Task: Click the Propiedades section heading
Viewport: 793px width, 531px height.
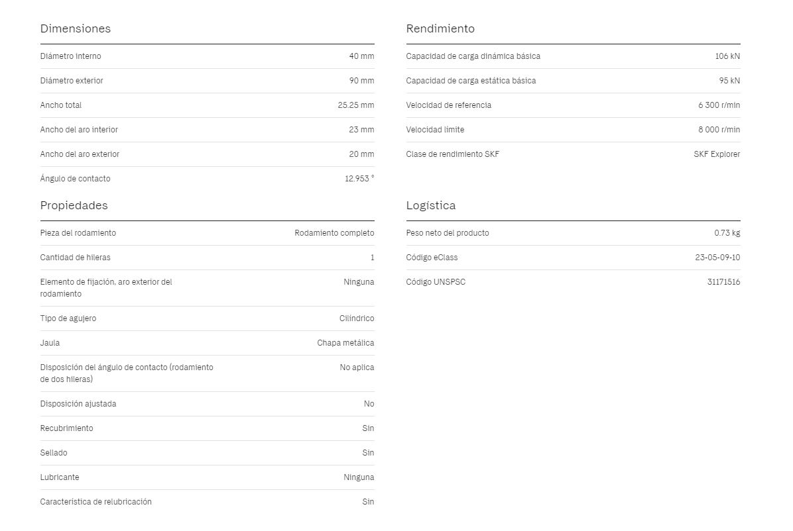Action: click(x=74, y=206)
